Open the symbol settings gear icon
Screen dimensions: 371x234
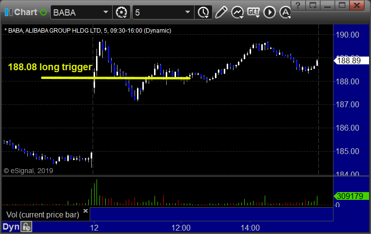(121, 12)
